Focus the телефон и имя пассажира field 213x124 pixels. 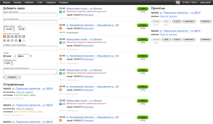[x=30, y=48]
